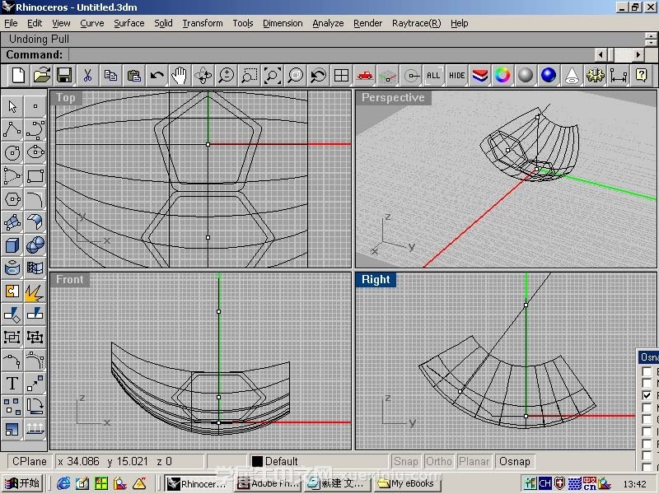Viewport: 659px width, 494px height.
Task: Cut selection using the scissors icon
Action: tap(87, 76)
